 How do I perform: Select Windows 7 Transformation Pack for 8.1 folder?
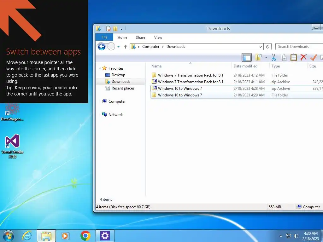(x=237, y=75)
